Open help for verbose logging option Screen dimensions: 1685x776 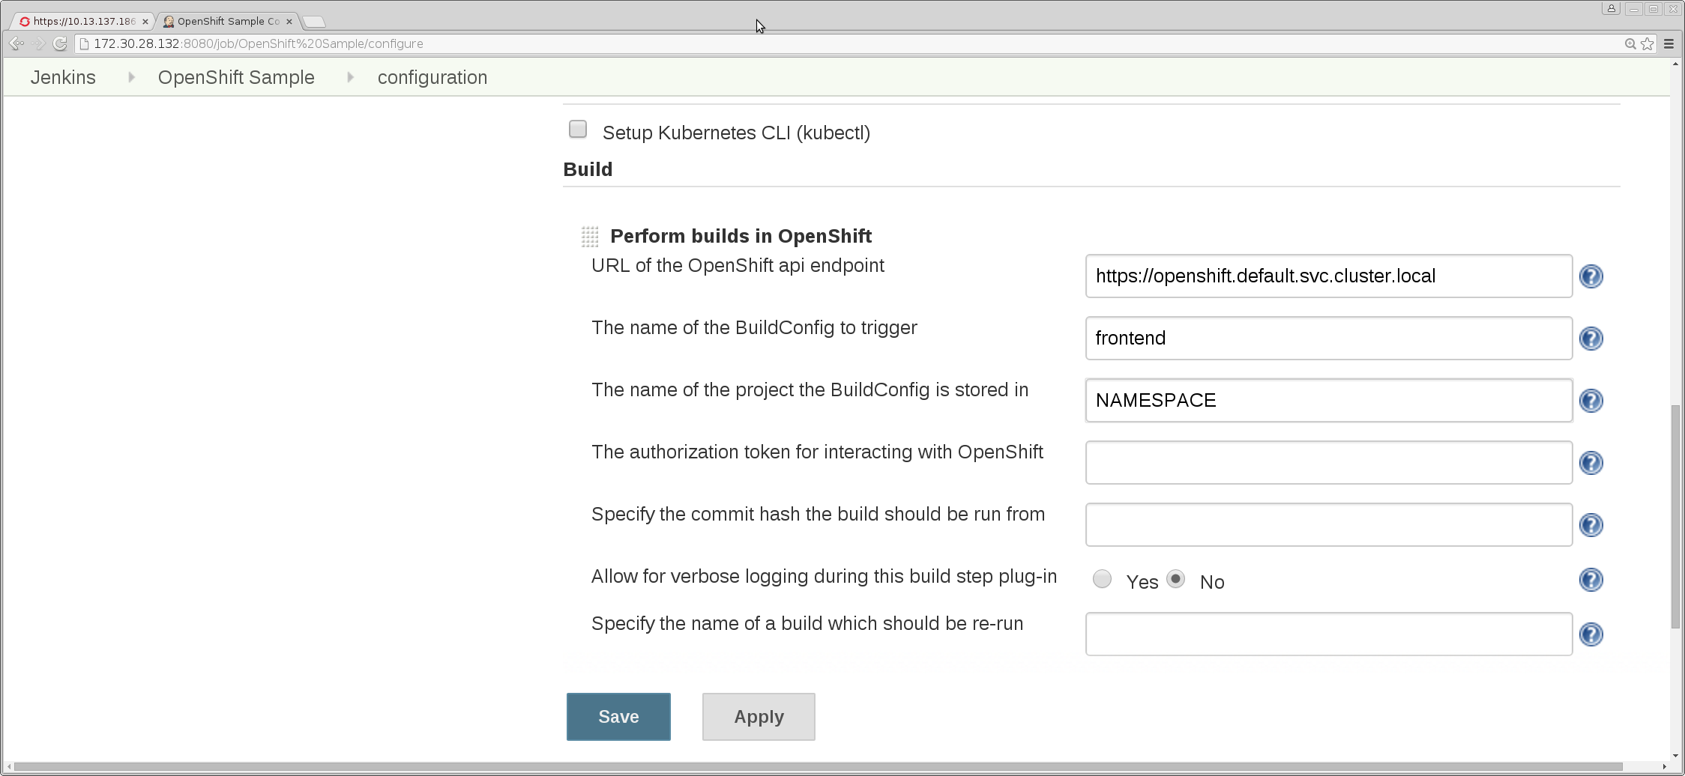pyautogui.click(x=1591, y=580)
